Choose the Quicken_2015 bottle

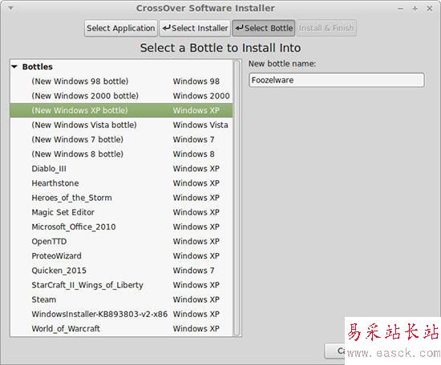pos(122,271)
